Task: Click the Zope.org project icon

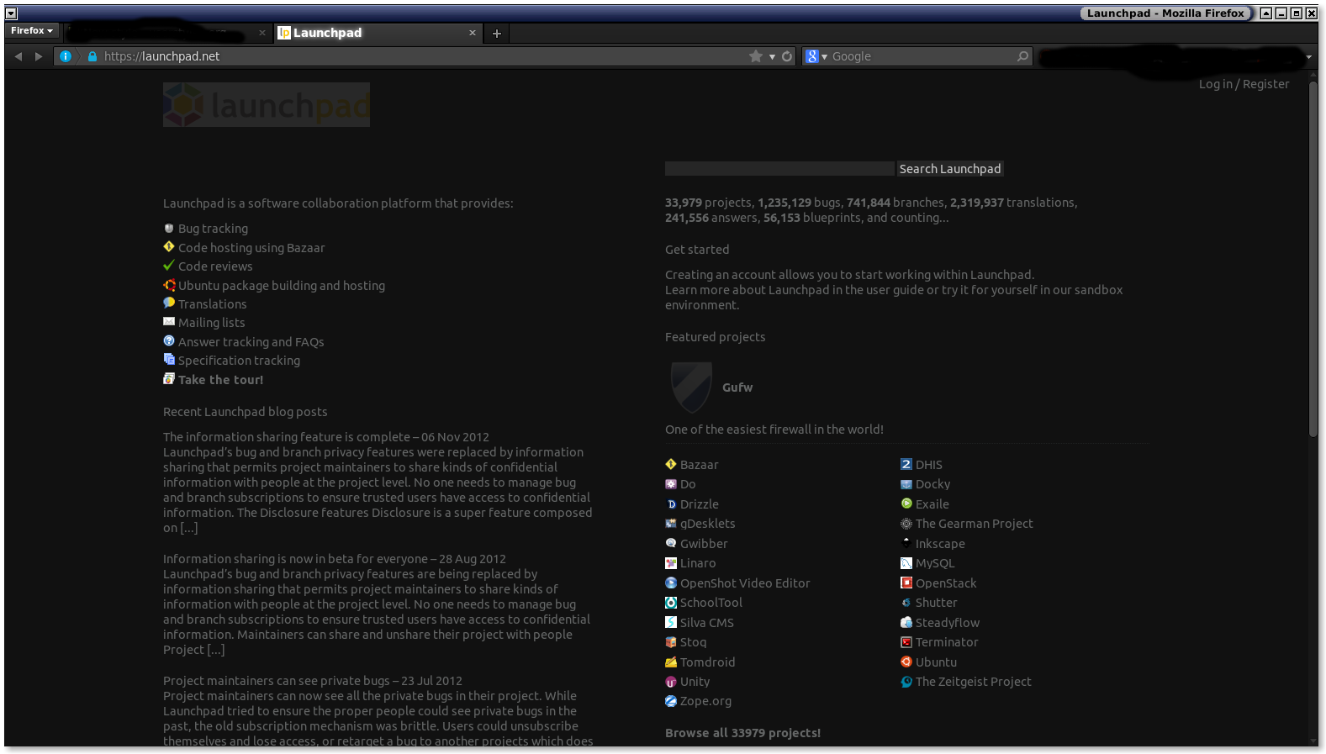Action: 671,701
